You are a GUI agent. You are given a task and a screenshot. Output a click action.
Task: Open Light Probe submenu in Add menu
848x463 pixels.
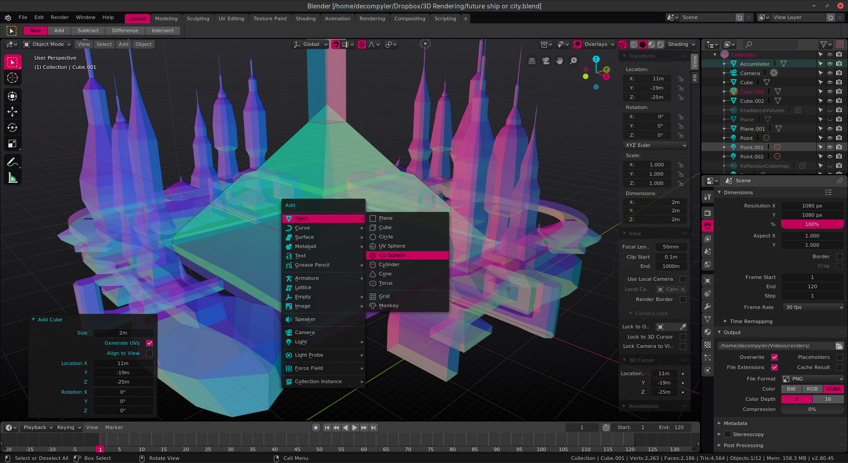coord(324,355)
